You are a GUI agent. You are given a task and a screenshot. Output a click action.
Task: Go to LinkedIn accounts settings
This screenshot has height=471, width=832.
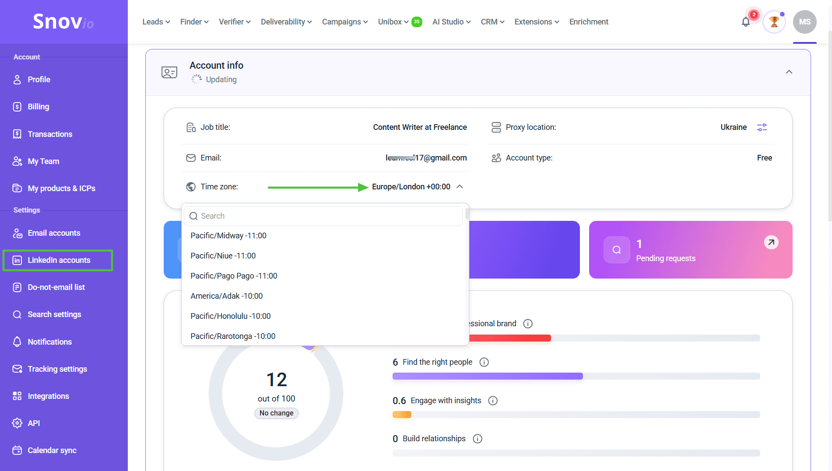(x=59, y=260)
